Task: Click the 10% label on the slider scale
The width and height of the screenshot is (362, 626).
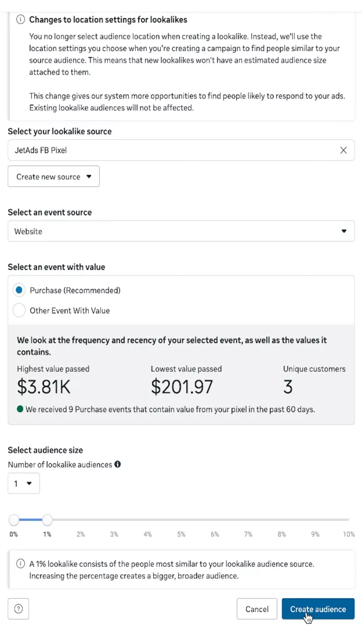Action: pyautogui.click(x=348, y=534)
